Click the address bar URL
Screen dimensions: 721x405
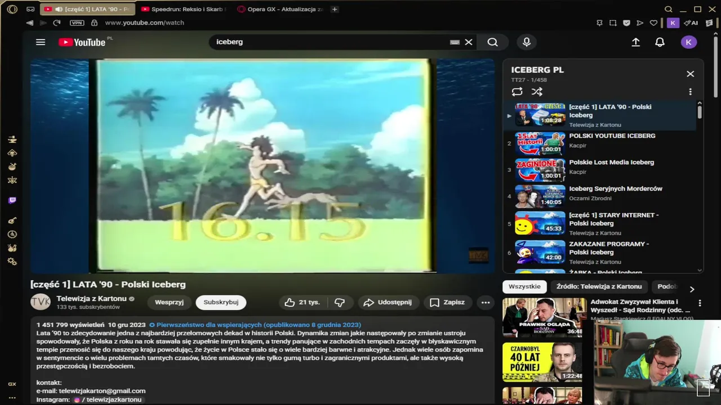(x=145, y=23)
